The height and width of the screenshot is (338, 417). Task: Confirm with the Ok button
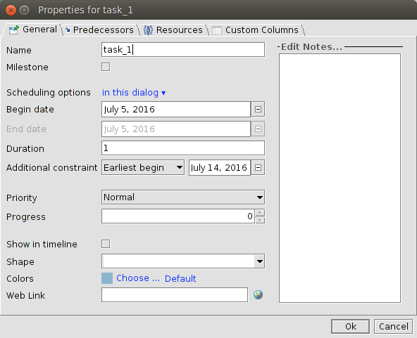[x=351, y=326]
